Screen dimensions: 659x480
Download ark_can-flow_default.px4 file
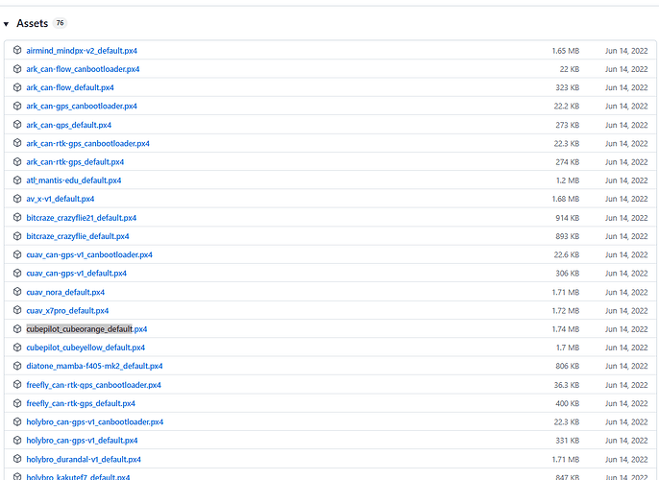click(69, 87)
